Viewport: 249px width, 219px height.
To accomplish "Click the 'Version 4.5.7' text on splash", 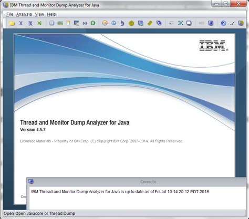I will coord(33,130).
